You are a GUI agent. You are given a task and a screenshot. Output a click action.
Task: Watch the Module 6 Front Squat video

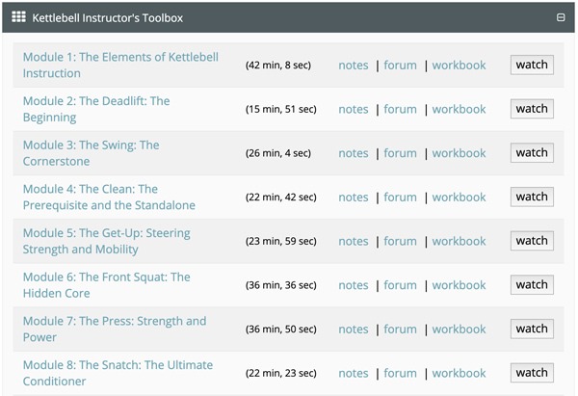click(532, 284)
